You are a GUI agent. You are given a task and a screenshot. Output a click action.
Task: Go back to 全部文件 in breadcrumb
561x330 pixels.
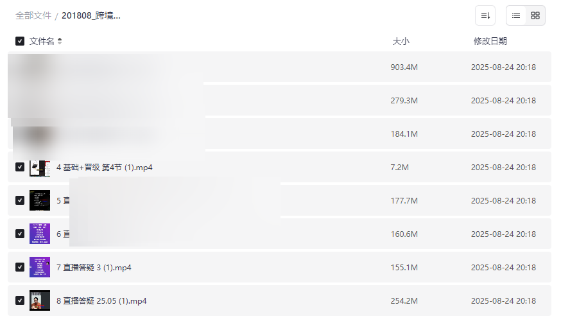coord(33,15)
